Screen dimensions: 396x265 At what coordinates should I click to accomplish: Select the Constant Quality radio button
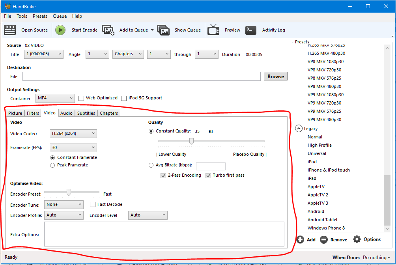click(x=151, y=131)
